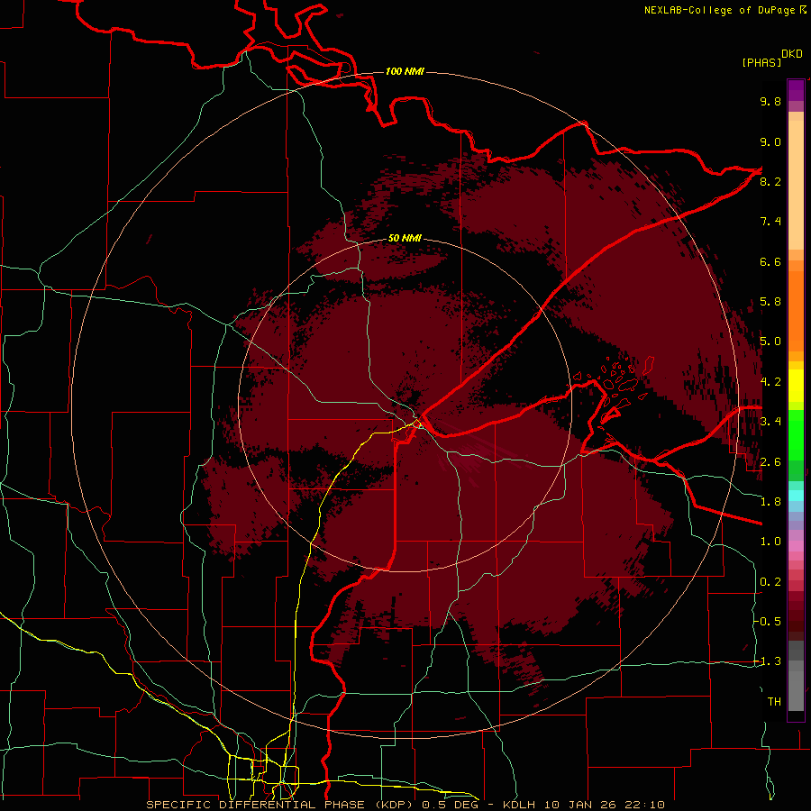Screen dimensions: 811x811
Task: Select the bright yellow band of the color bar
Action: (x=796, y=386)
